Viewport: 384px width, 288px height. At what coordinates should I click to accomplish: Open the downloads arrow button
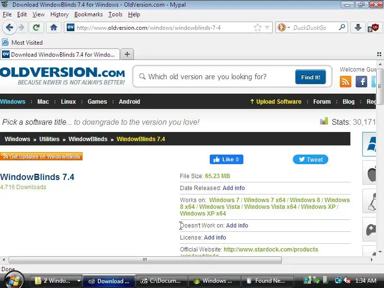click(x=358, y=27)
